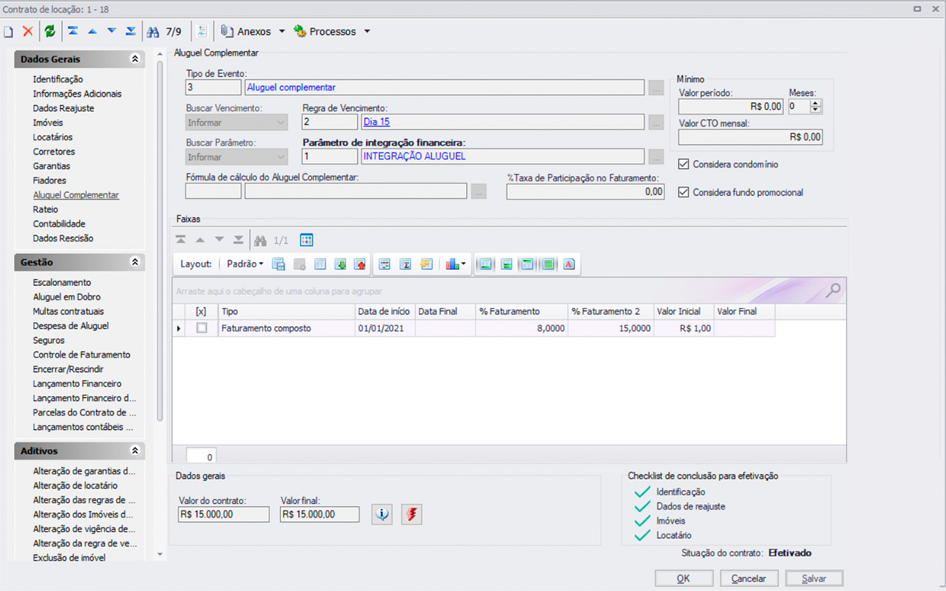The width and height of the screenshot is (946, 591).
Task: Uncheck Considera condomínio
Action: click(683, 165)
